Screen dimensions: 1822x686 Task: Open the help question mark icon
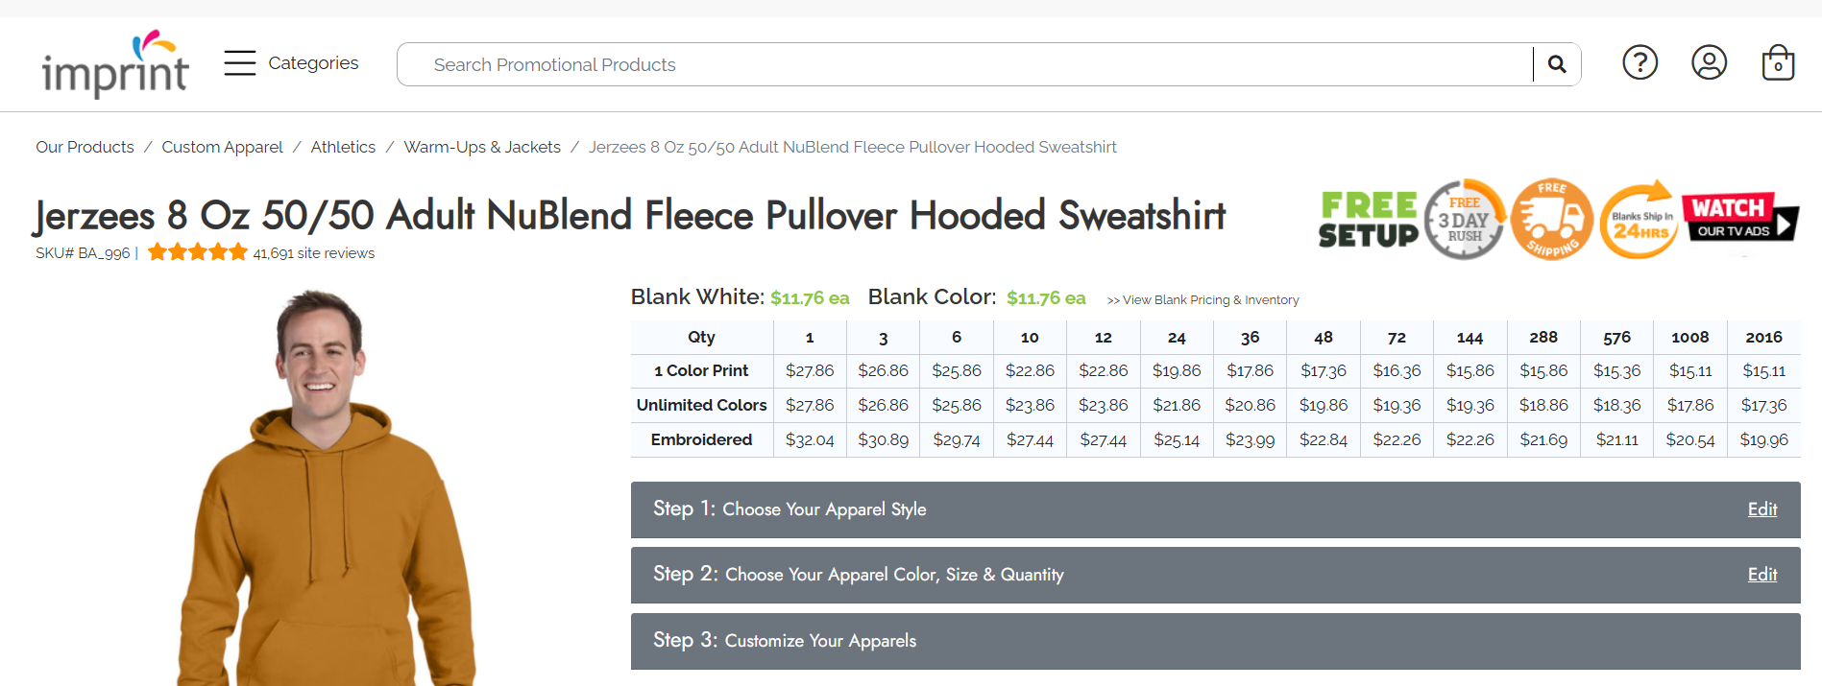tap(1640, 62)
